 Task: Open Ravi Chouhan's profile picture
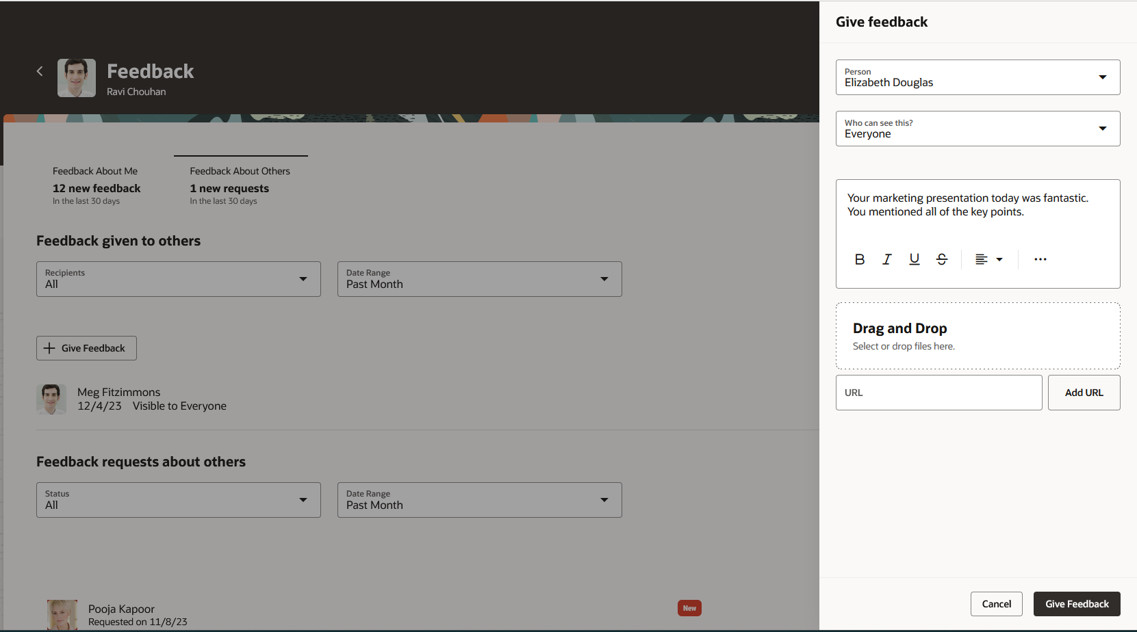point(76,77)
